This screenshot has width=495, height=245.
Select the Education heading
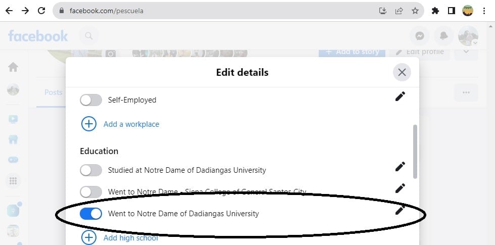click(x=99, y=151)
